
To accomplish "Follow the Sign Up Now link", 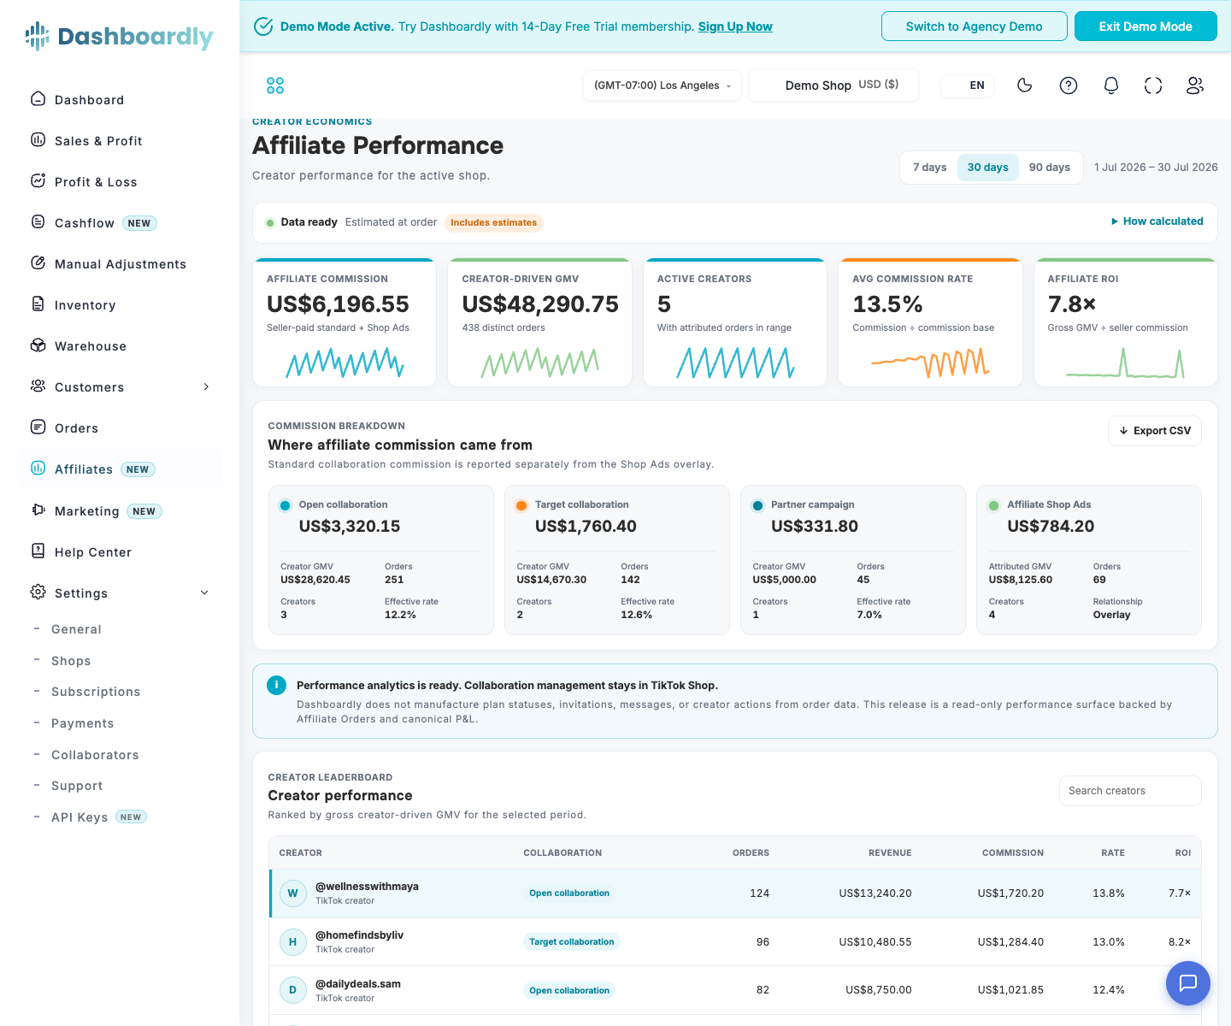I will tap(735, 27).
